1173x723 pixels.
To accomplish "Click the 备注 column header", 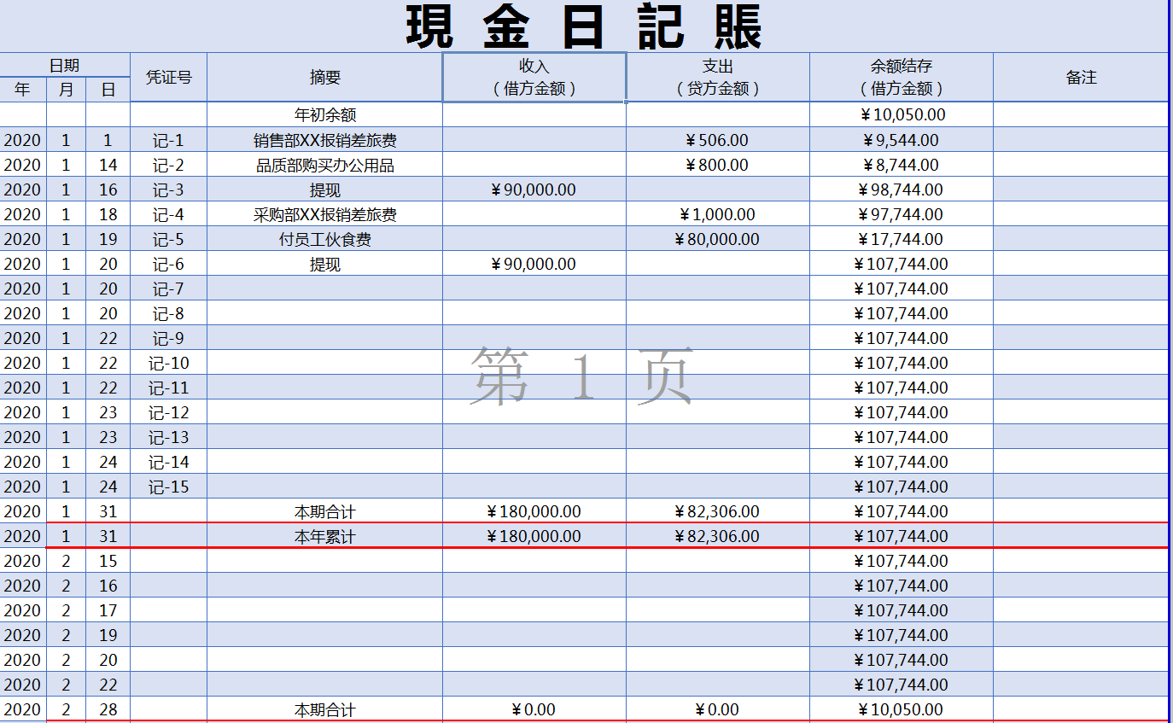I will coord(1081,77).
